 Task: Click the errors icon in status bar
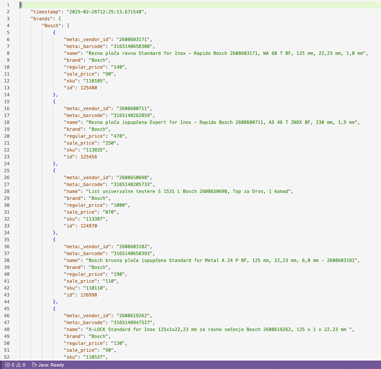pos(7,365)
